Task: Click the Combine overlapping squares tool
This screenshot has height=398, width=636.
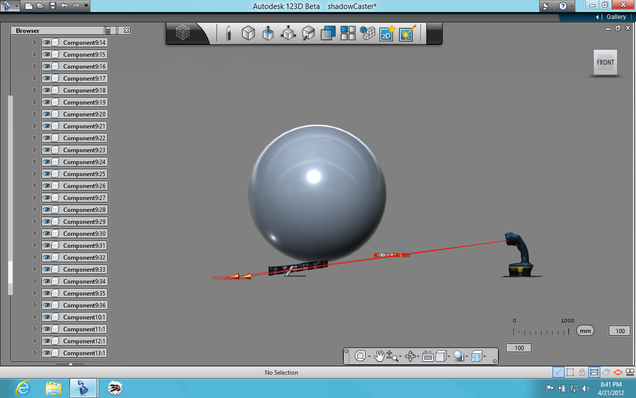Action: click(x=328, y=33)
